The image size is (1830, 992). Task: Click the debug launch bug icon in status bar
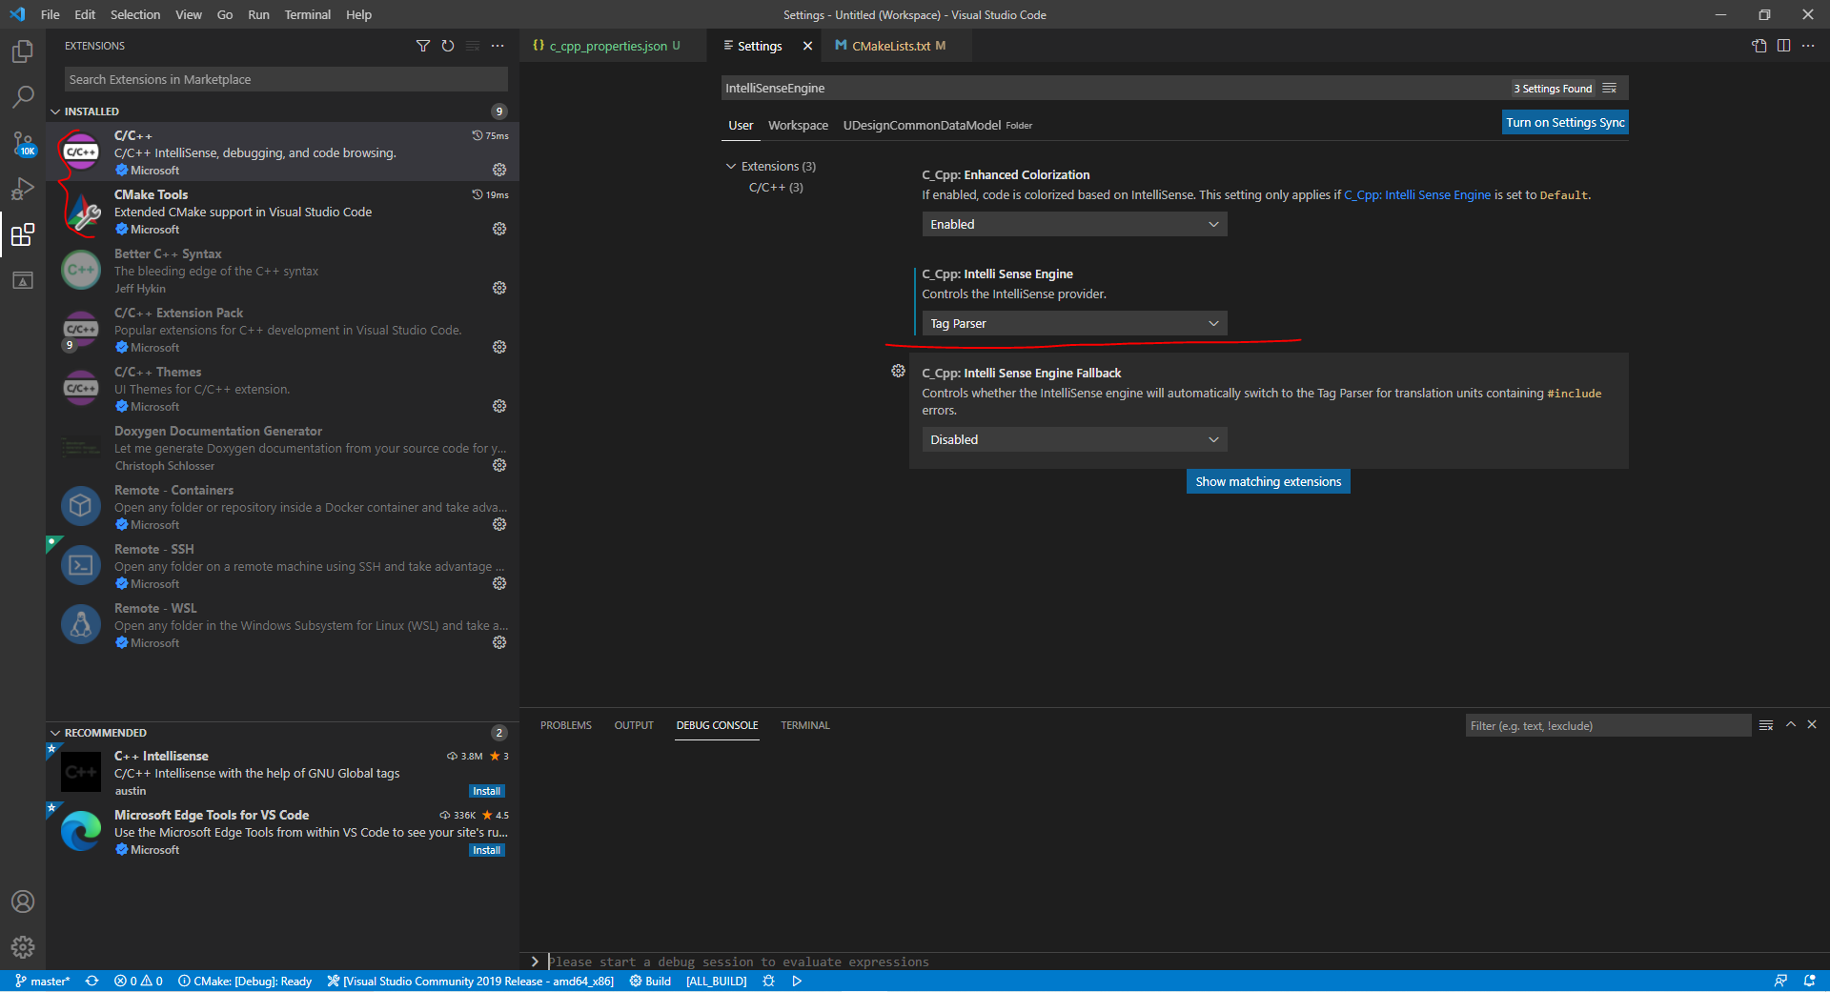[x=768, y=982]
